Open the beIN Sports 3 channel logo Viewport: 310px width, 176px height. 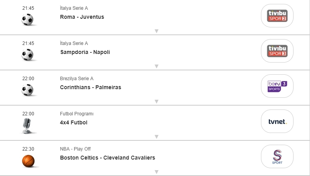tap(277, 86)
